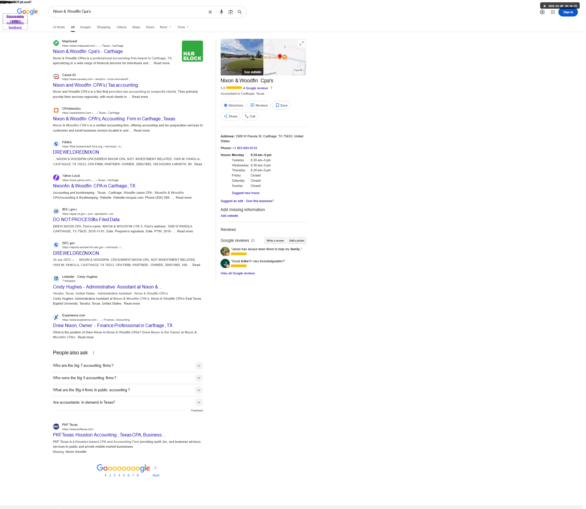Click the 'See outside' street view thumbnail
The image size is (586, 509).
pyautogui.click(x=242, y=57)
